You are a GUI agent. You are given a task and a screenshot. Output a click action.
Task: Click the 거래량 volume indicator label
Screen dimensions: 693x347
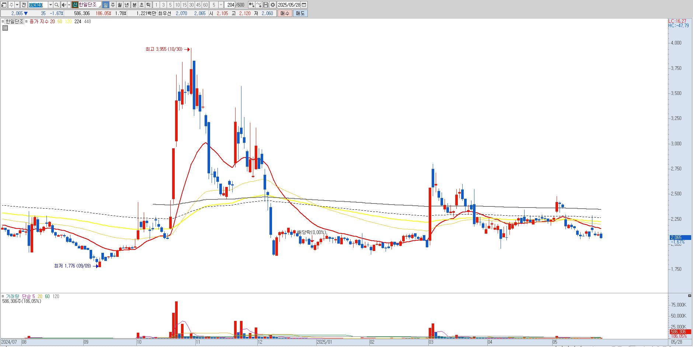(x=12, y=296)
